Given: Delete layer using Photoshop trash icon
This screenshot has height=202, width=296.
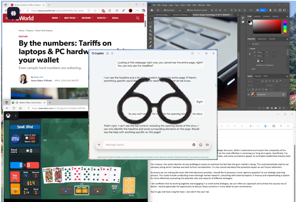Looking at the screenshot, I should 284,108.
